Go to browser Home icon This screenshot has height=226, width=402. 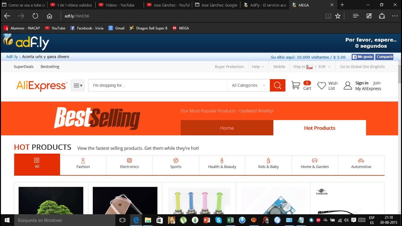pyautogui.click(x=49, y=16)
